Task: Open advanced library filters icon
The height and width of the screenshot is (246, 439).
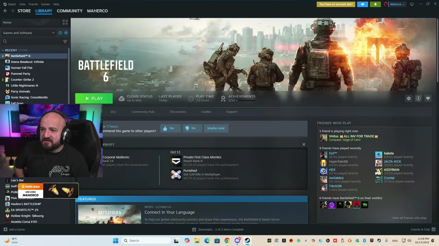Action: [x=65, y=41]
